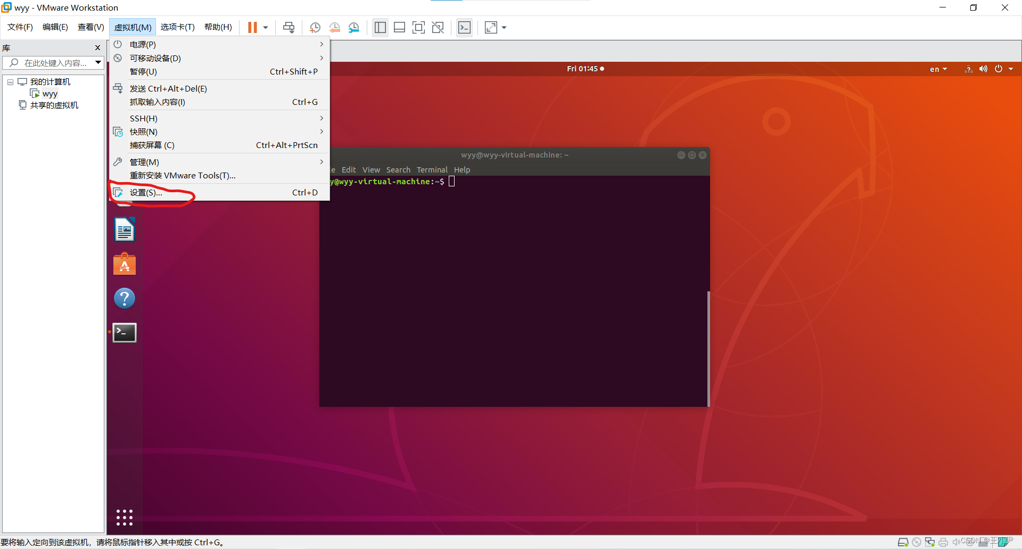The image size is (1022, 549).
Task: Open the Help icon in Ubuntu dock
Action: tap(125, 298)
